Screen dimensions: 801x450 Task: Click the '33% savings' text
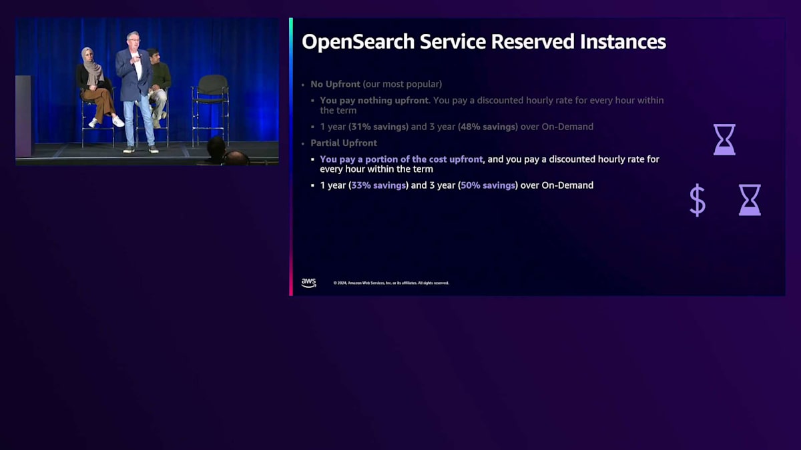[378, 185]
